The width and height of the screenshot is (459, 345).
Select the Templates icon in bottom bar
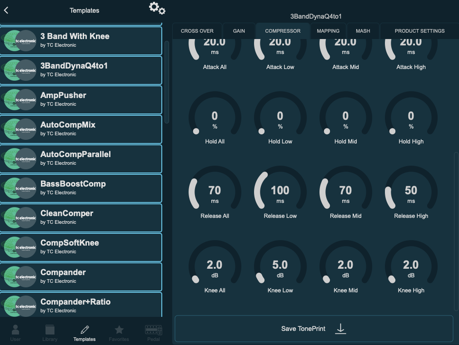[84, 332]
